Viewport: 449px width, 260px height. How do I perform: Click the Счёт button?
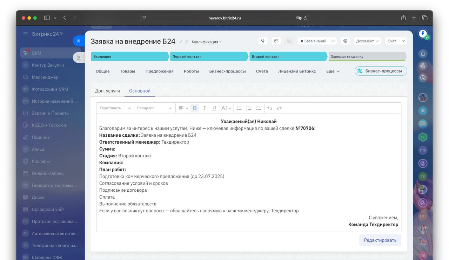[392, 41]
